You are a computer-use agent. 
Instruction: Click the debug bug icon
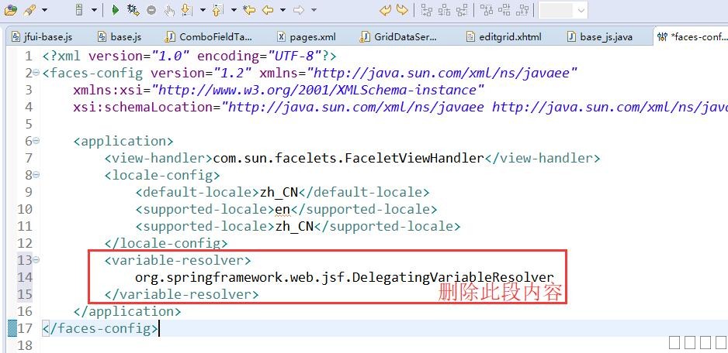133,10
